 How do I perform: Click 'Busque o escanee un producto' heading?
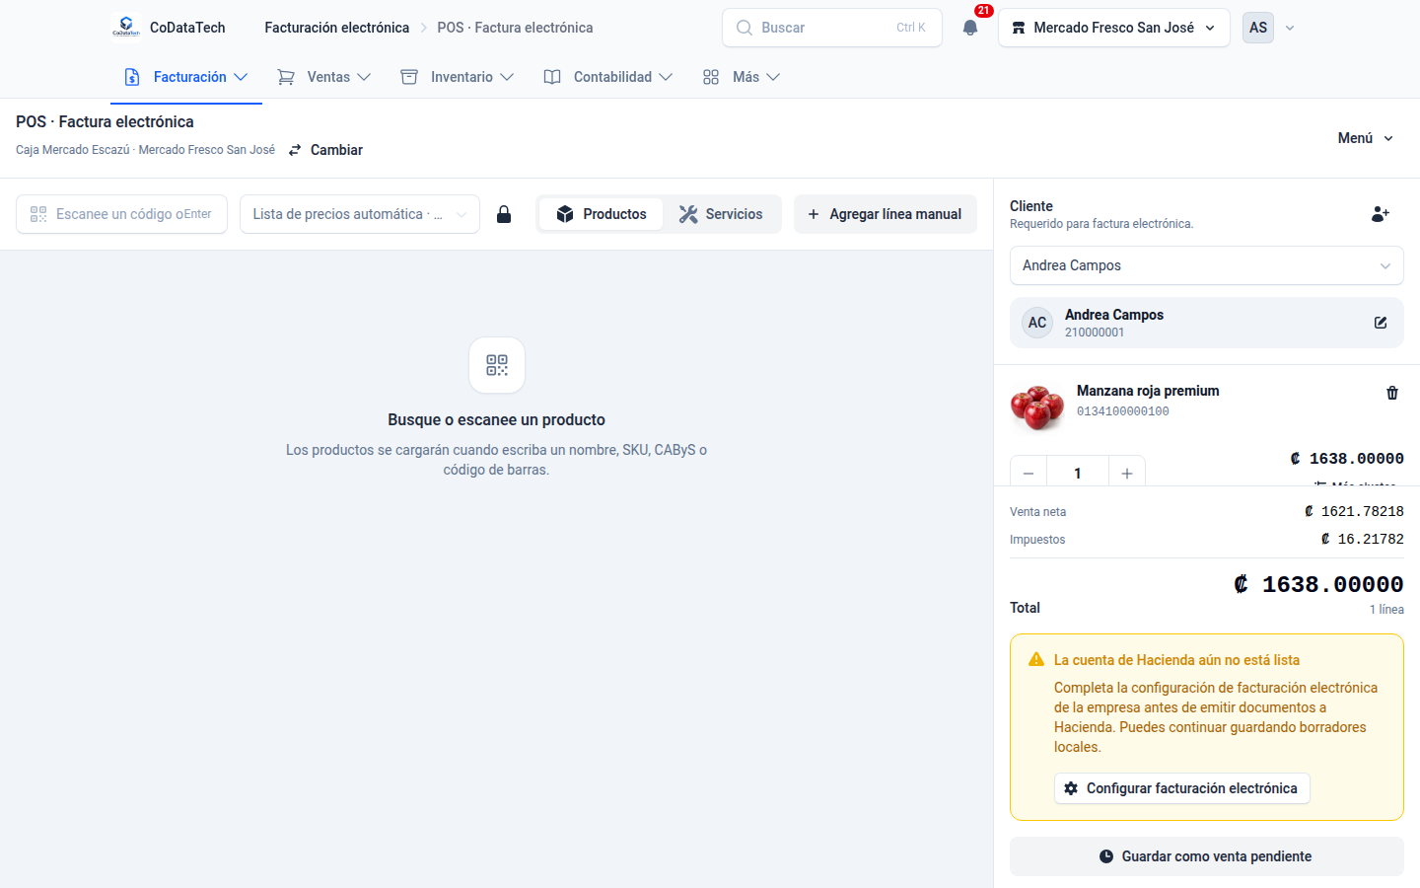[497, 419]
